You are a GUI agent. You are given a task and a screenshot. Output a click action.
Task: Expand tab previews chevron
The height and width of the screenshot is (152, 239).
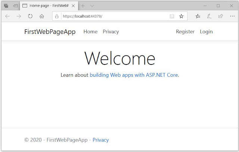(92, 6)
